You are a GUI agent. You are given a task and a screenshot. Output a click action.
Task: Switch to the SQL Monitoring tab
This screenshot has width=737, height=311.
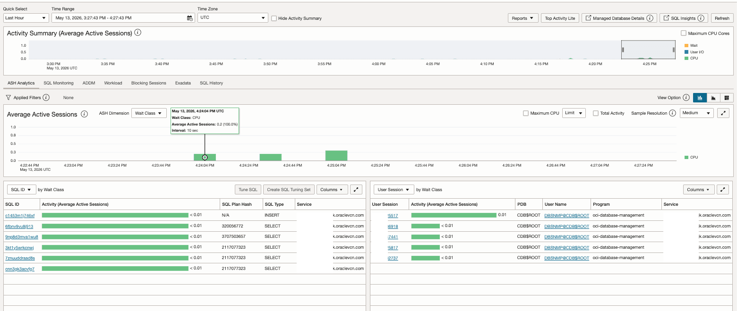tap(59, 83)
